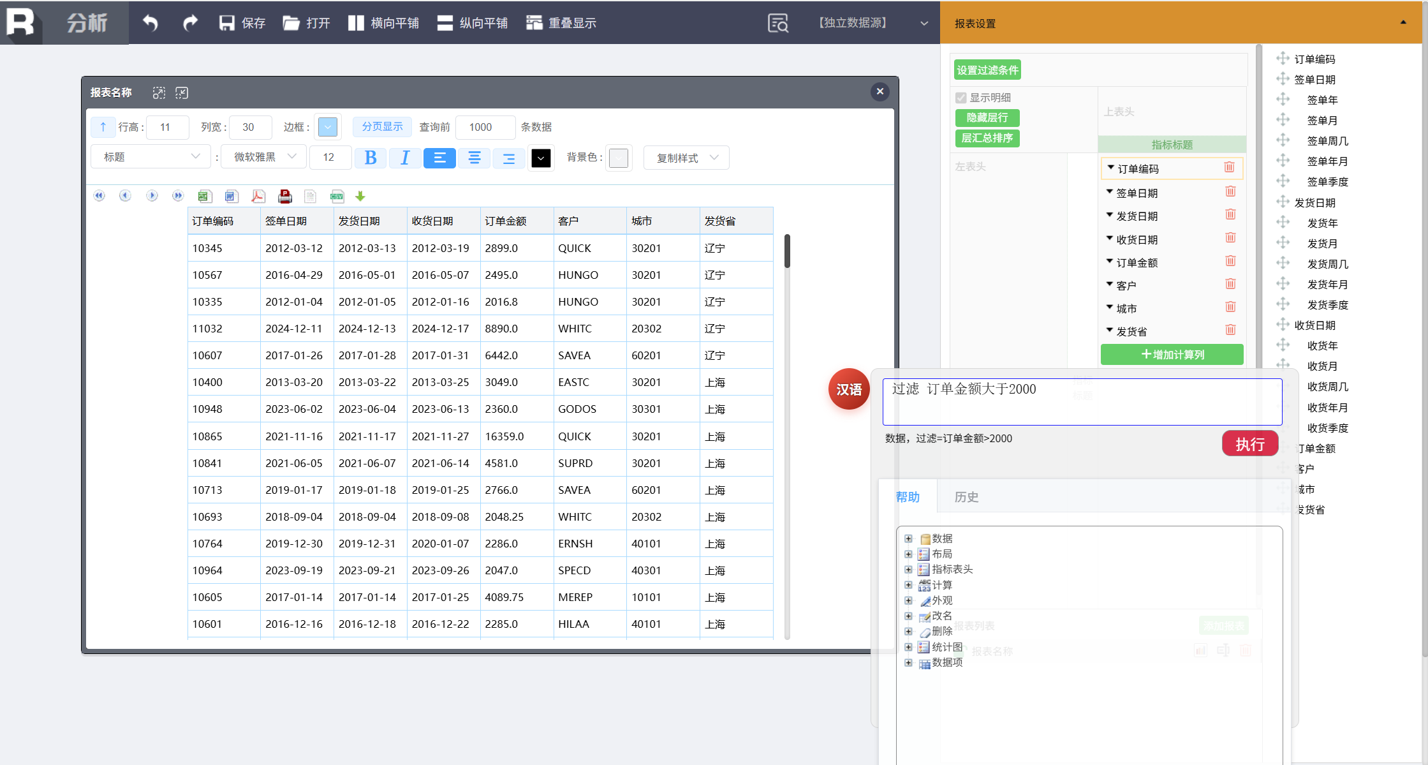Open the black font color swatch
The width and height of the screenshot is (1428, 765).
(x=541, y=158)
